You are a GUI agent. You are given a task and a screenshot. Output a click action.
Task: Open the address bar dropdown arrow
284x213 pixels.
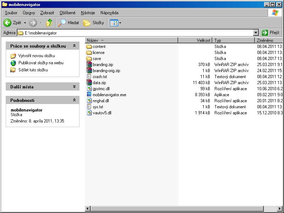pos(256,33)
